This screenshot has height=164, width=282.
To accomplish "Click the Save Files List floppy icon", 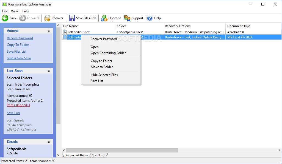I will 72,18.
